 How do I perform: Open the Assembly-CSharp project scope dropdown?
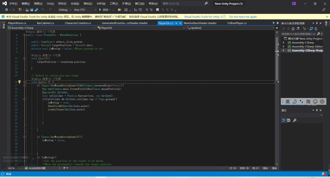51,28
